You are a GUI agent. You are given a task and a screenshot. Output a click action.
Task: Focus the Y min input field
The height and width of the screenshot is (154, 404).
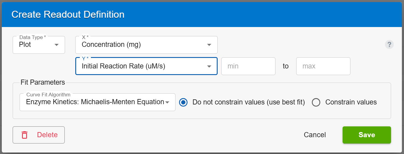[248, 66]
